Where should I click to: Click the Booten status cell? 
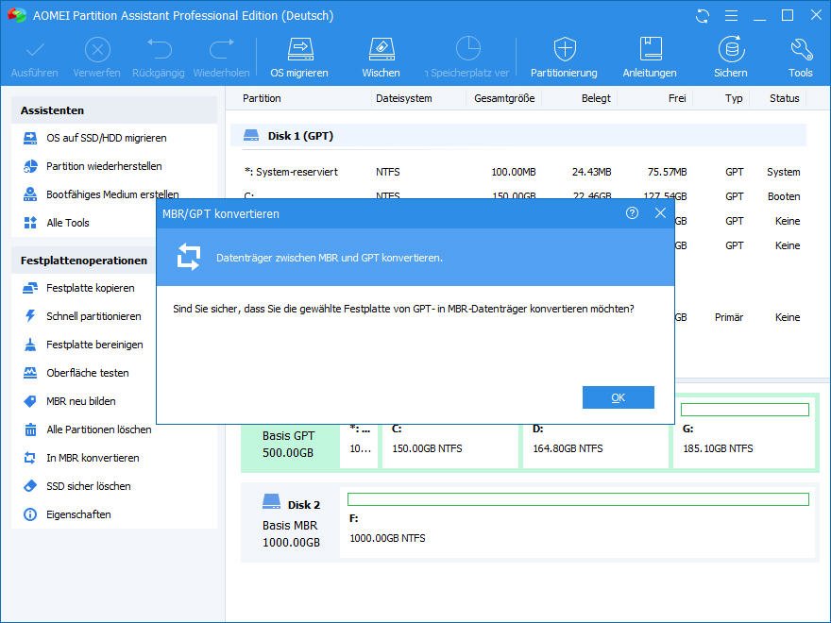click(784, 196)
